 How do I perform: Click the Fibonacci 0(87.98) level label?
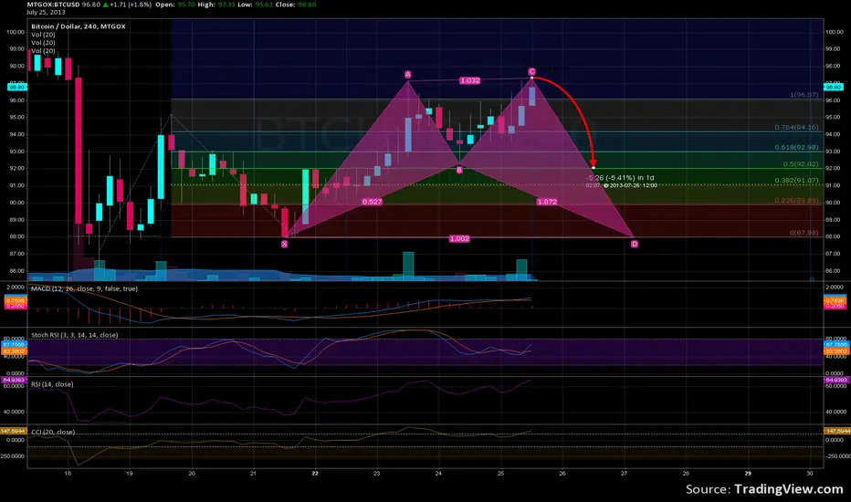click(804, 233)
